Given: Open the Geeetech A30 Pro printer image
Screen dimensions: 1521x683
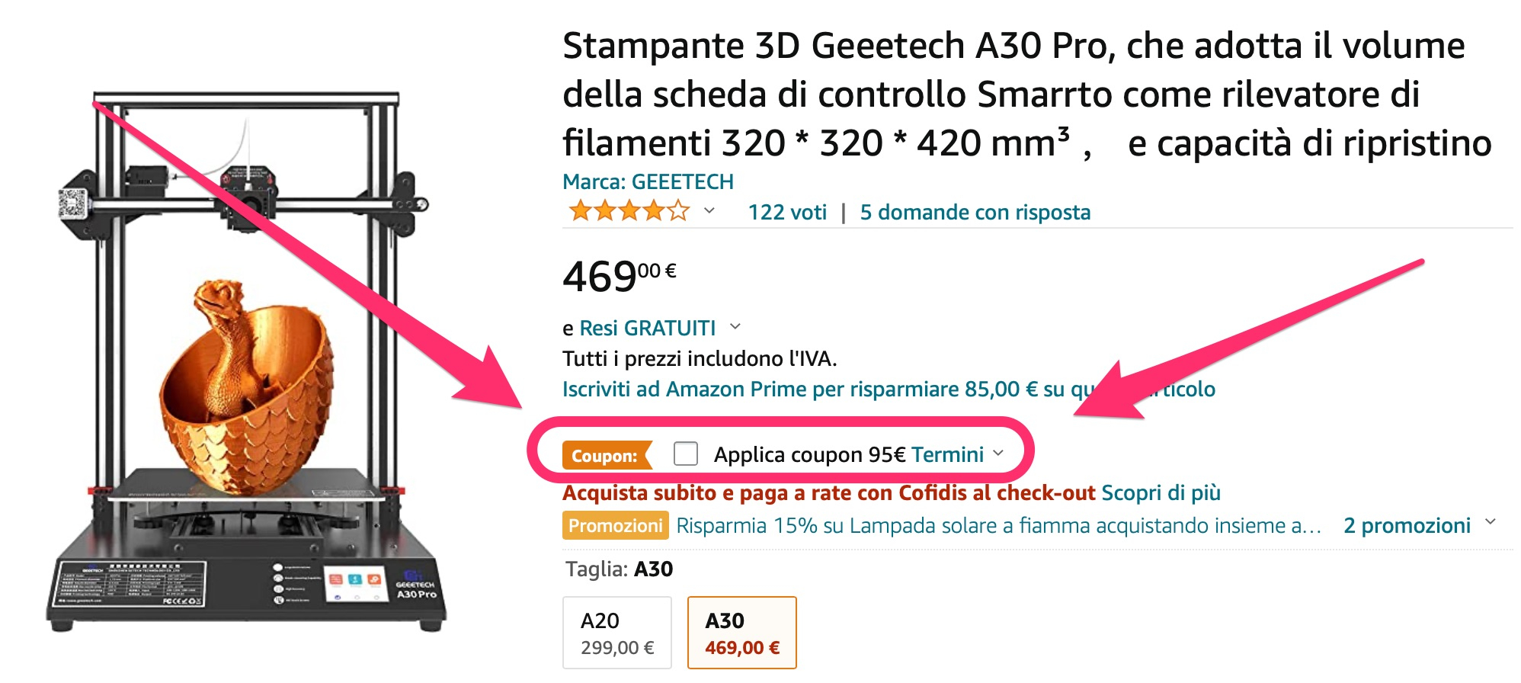Looking at the screenshot, I should coord(248,366).
